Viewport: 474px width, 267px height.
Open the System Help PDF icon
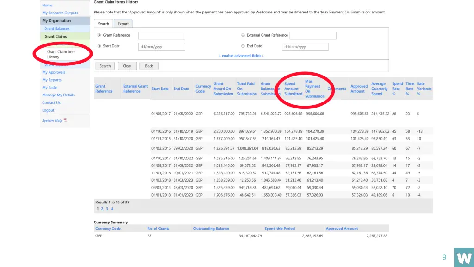tap(65, 120)
